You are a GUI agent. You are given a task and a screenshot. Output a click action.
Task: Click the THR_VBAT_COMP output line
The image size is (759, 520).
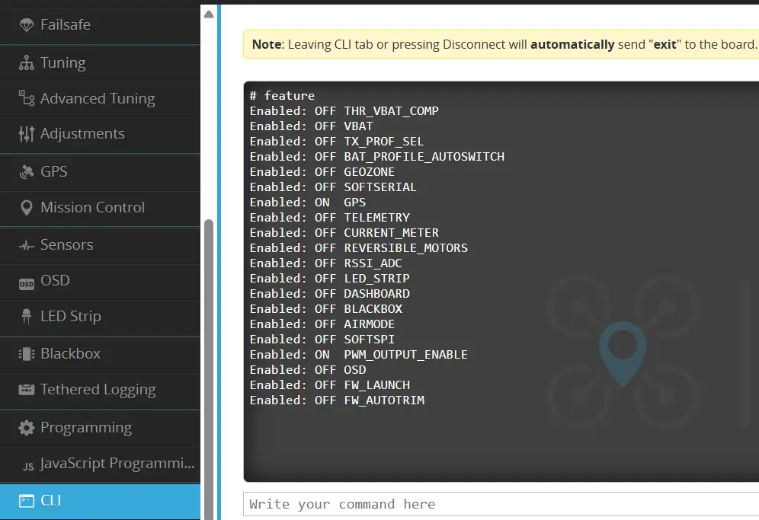point(344,110)
